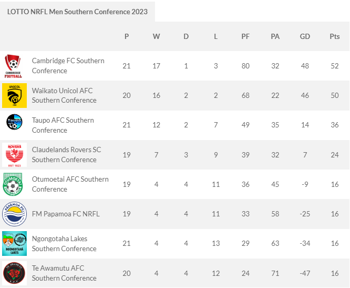Screen dimensions: 350x288
Task: Click the Pts column header
Action: coord(335,36)
